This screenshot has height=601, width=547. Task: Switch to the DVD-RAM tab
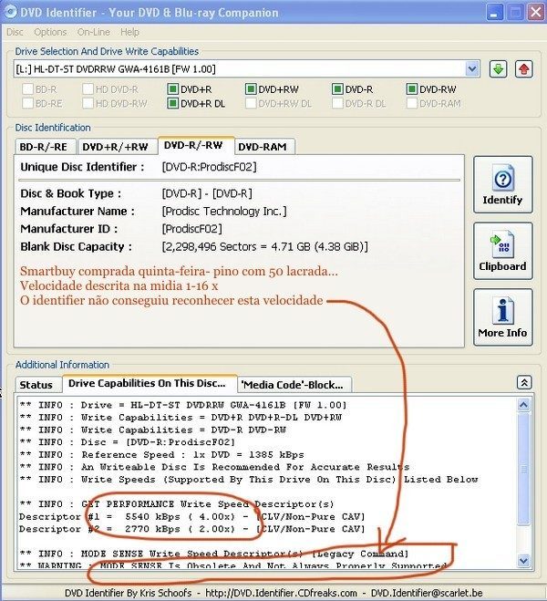tap(263, 147)
